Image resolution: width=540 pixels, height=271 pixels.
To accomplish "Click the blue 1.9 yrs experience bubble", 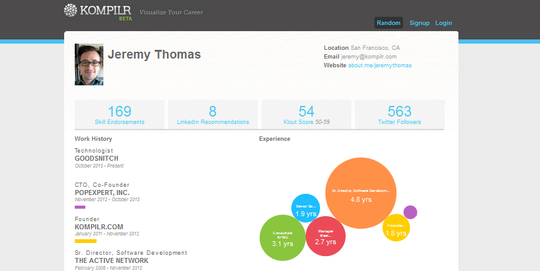I will (306, 208).
